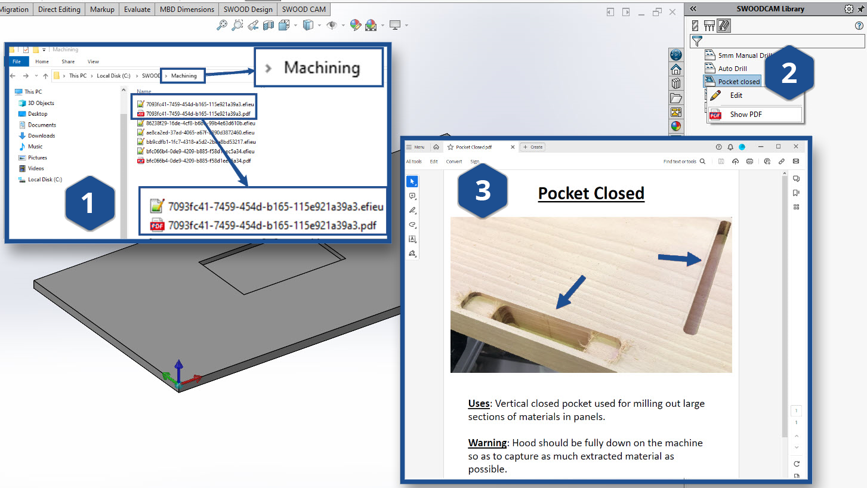This screenshot has width=867, height=488.
Task: Open the Appearances color sphere in task pane
Action: click(x=676, y=126)
